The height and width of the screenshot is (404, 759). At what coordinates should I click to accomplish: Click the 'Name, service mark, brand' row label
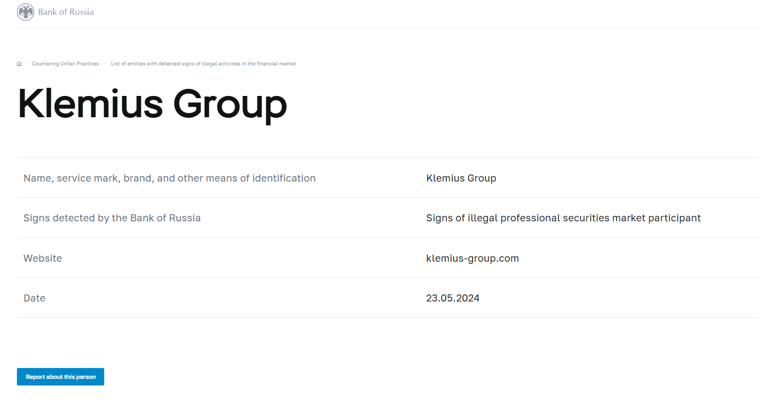point(169,178)
